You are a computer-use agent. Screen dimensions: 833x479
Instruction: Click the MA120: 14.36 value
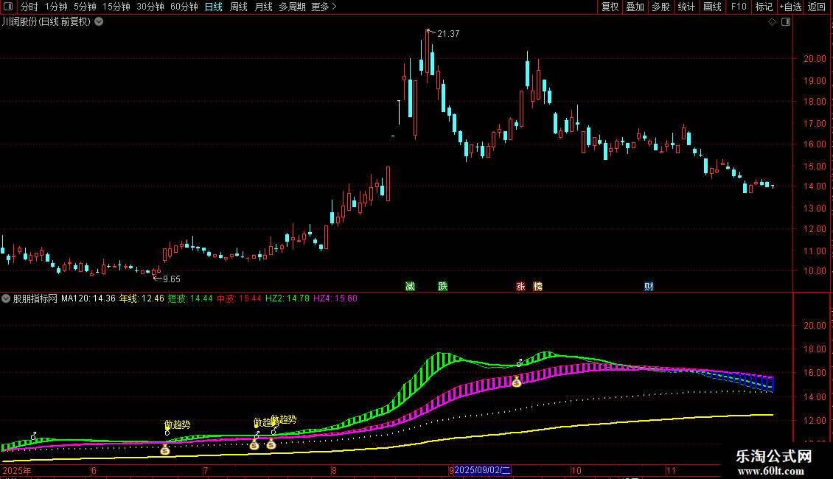(88, 298)
